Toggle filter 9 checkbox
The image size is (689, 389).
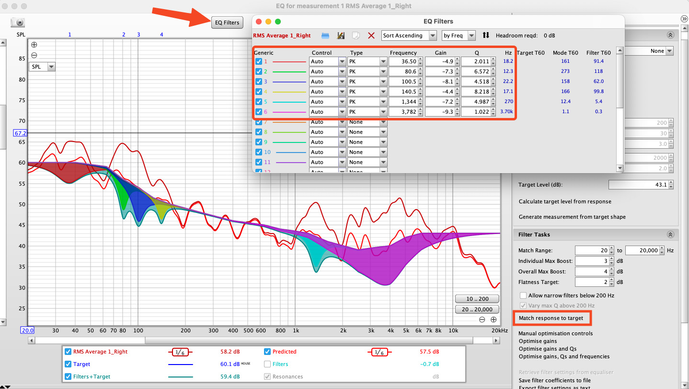(x=259, y=142)
